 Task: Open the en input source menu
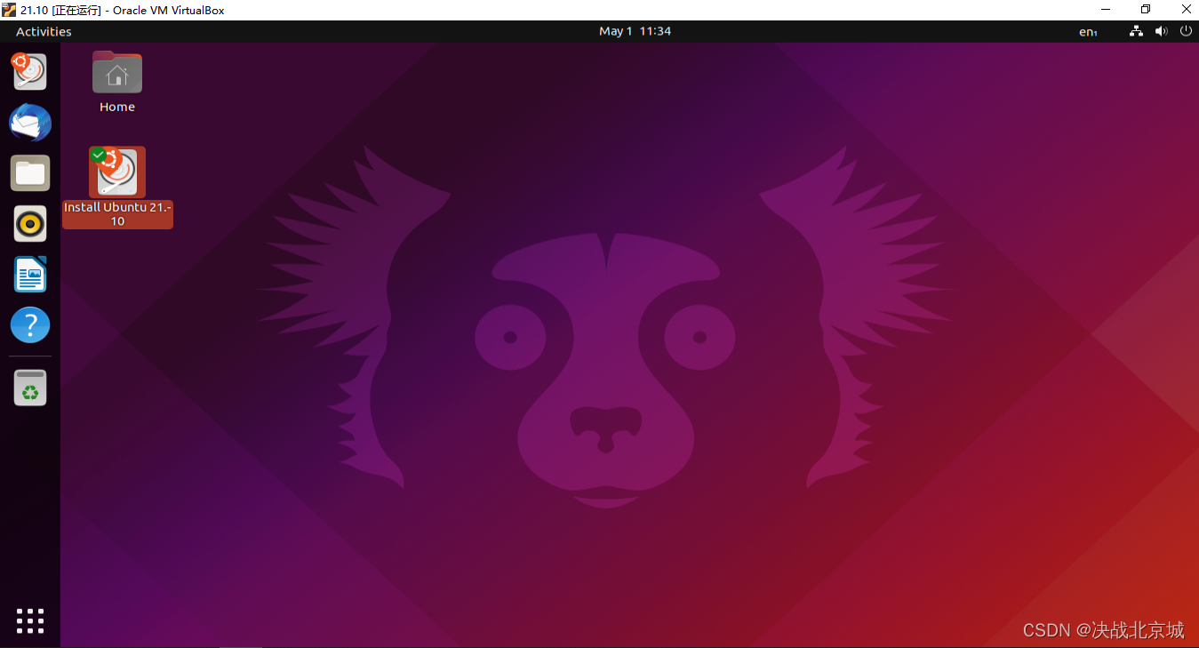pos(1088,31)
